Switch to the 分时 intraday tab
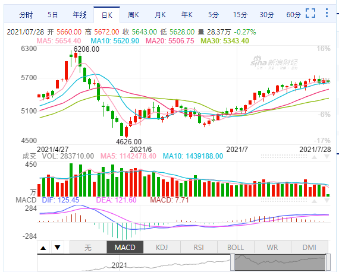This screenshot has height=272, width=339. coord(26,15)
